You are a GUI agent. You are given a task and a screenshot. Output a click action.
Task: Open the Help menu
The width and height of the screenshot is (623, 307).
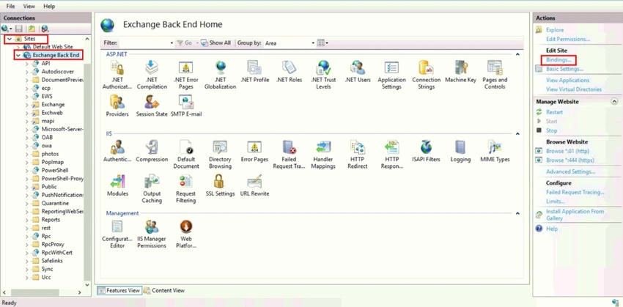tap(49, 7)
